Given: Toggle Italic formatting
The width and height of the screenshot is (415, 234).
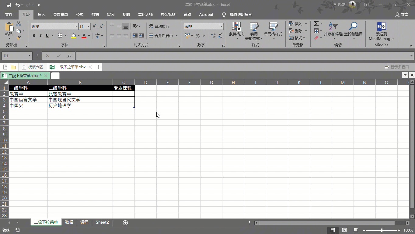Looking at the screenshot, I should [x=40, y=36].
